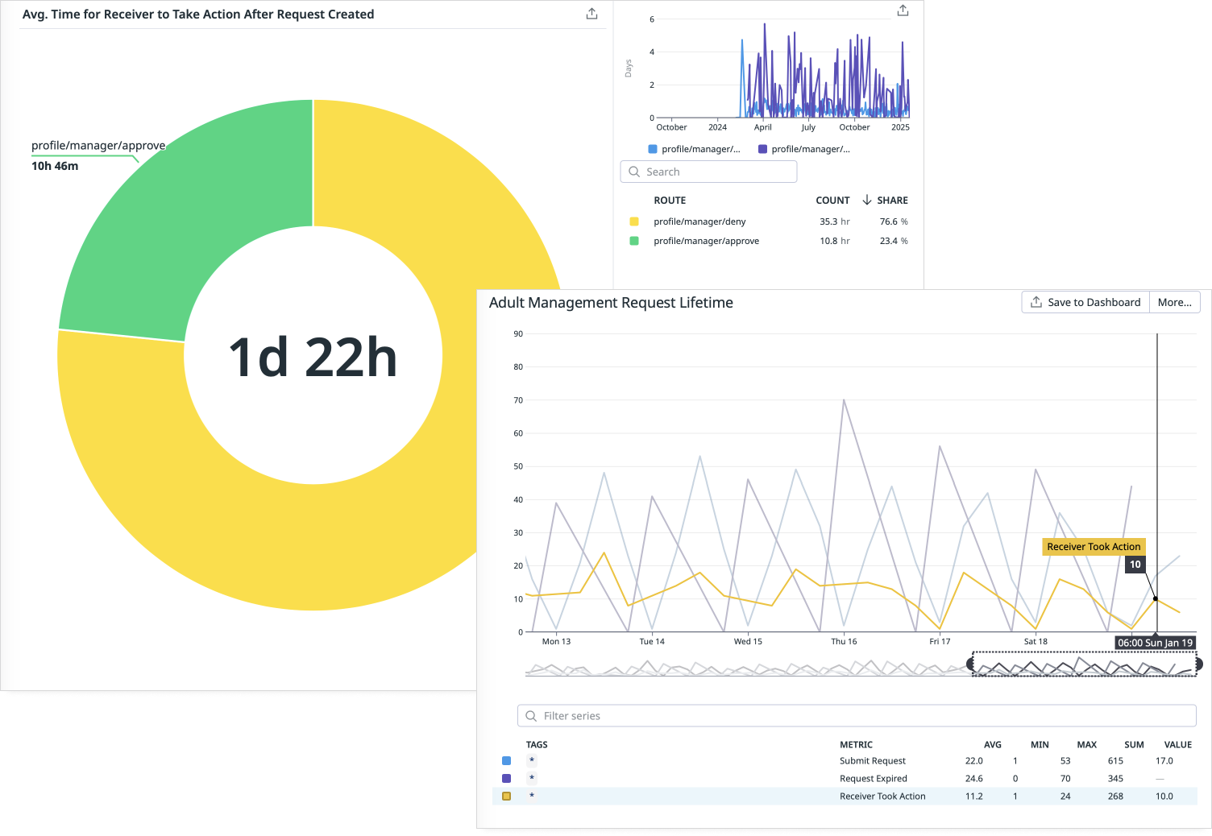Open the More... dropdown menu

click(1174, 303)
